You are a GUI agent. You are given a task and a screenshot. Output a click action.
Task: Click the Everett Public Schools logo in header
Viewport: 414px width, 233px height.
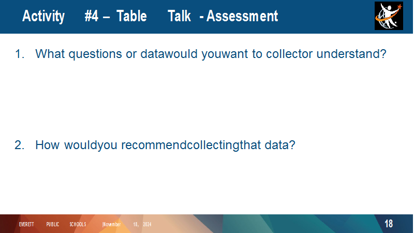(x=389, y=16)
